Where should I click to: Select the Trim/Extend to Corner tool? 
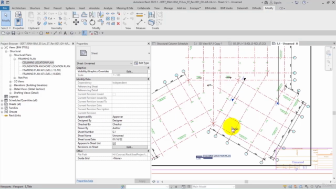click(100, 22)
